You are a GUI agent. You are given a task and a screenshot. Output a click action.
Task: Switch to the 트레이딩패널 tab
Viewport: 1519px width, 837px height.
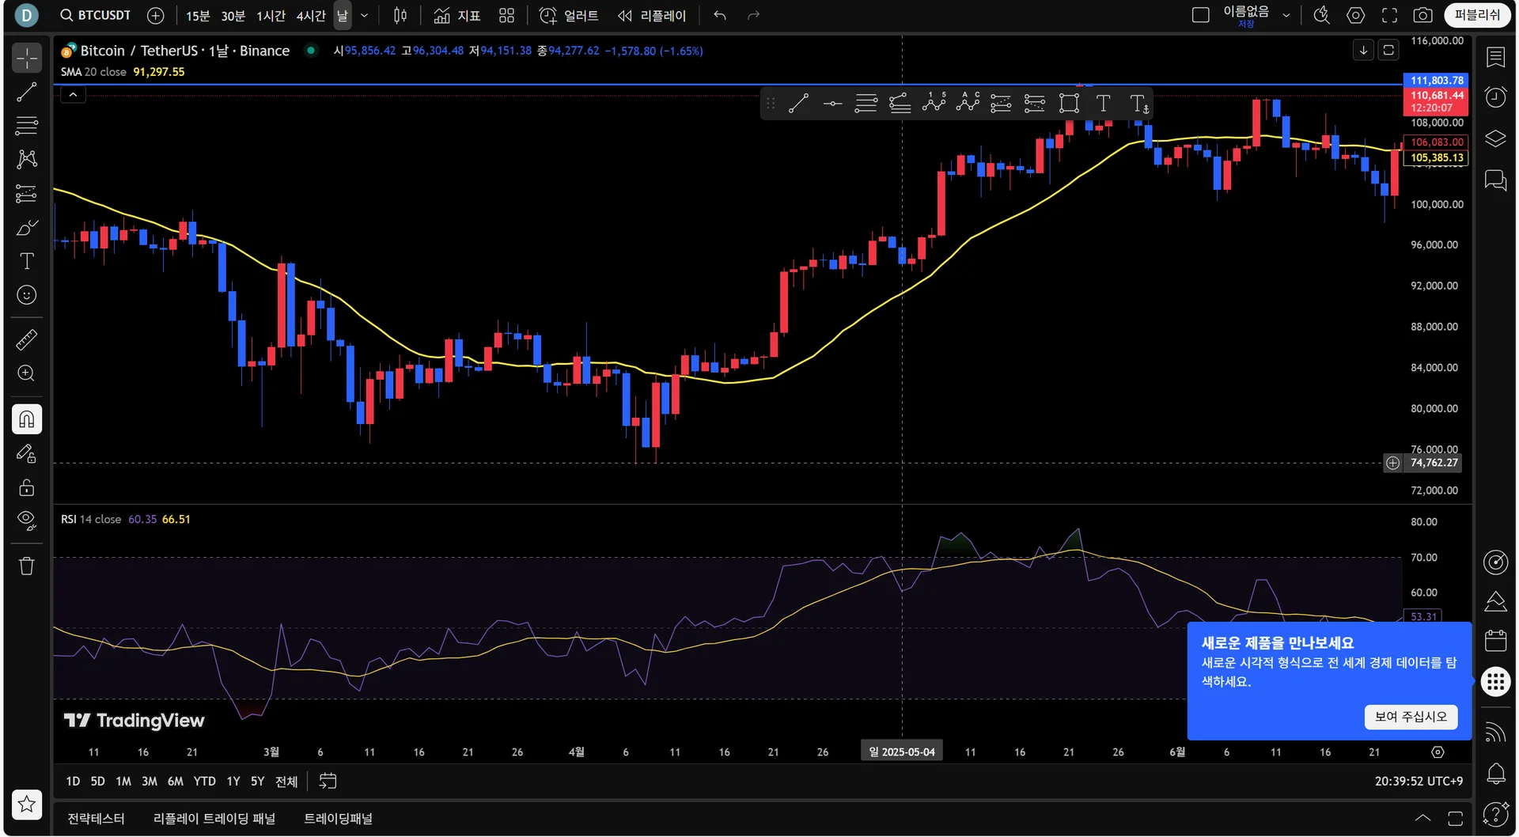coord(338,818)
